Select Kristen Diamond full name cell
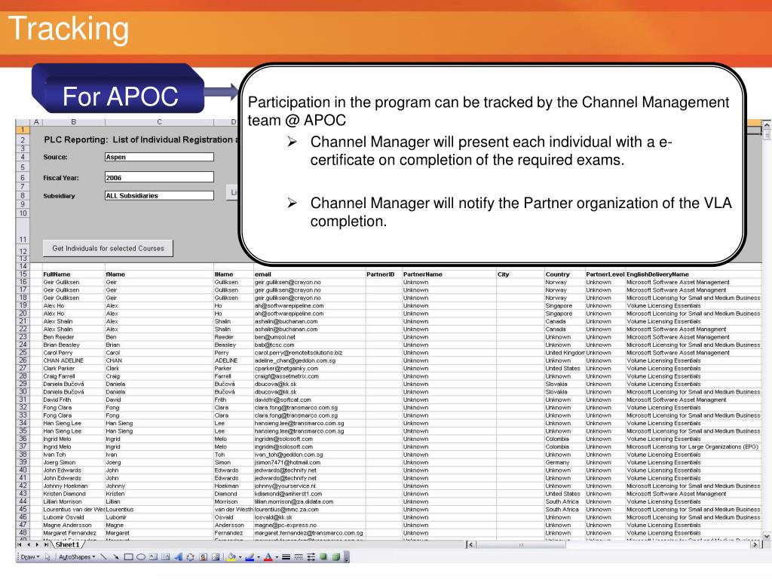The width and height of the screenshot is (772, 579). point(73,494)
